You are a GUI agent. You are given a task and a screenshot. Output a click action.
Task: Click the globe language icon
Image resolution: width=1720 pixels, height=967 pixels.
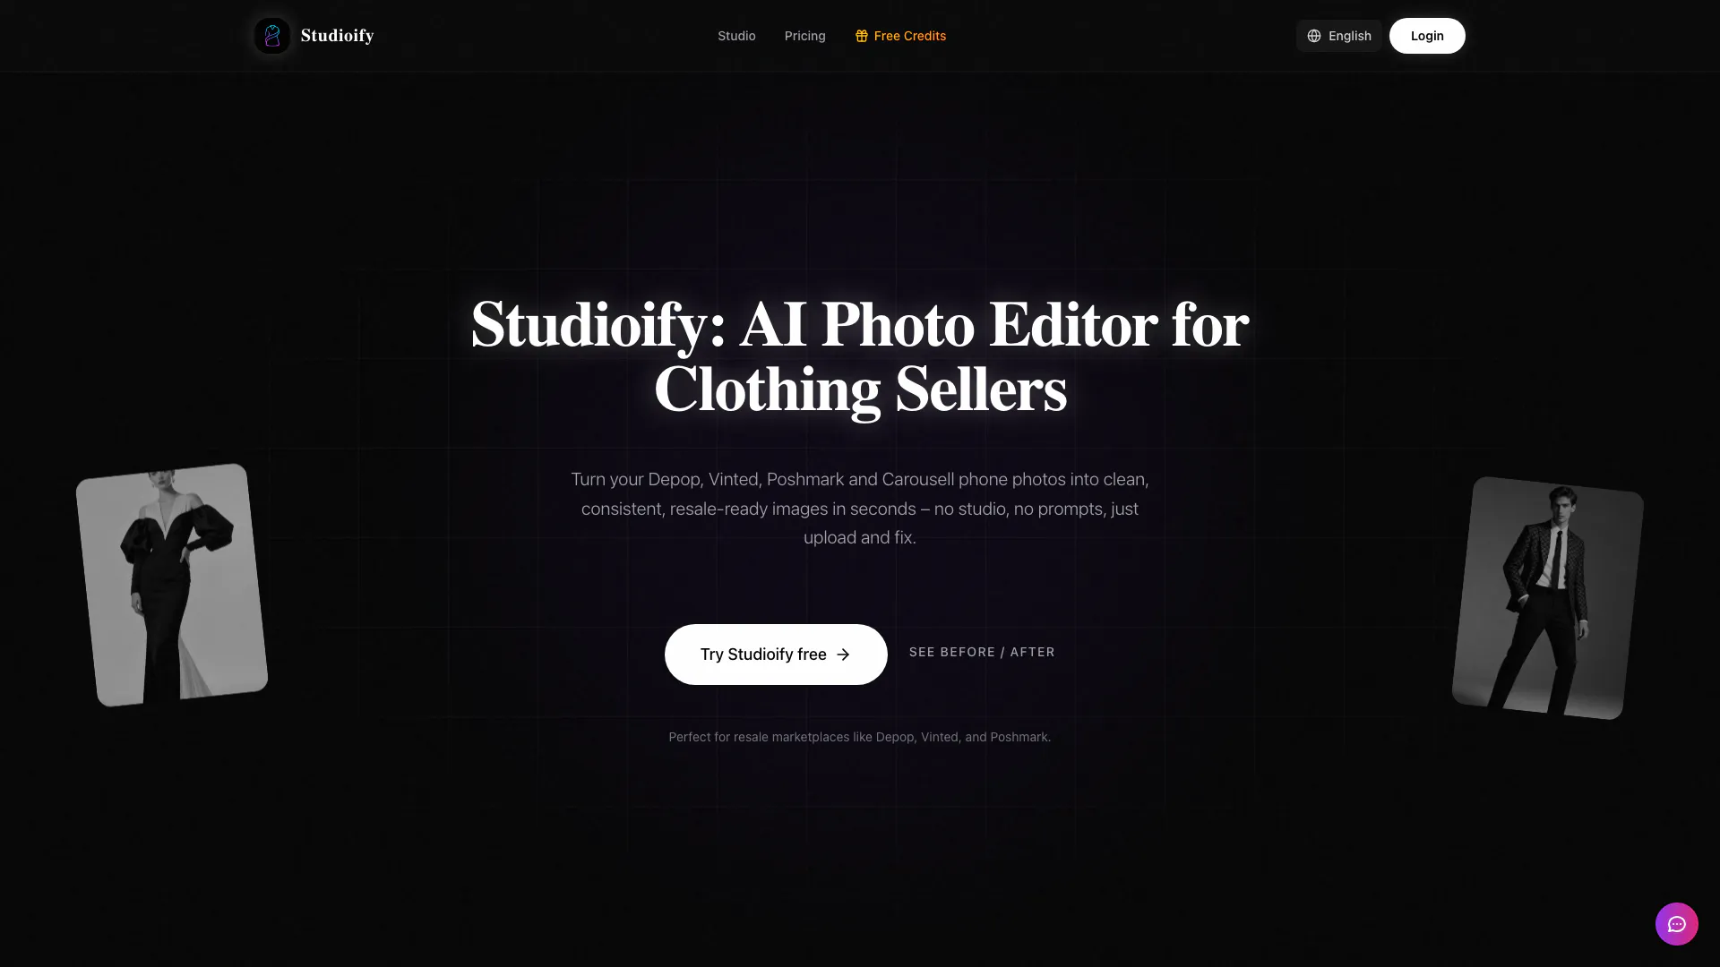tap(1314, 36)
